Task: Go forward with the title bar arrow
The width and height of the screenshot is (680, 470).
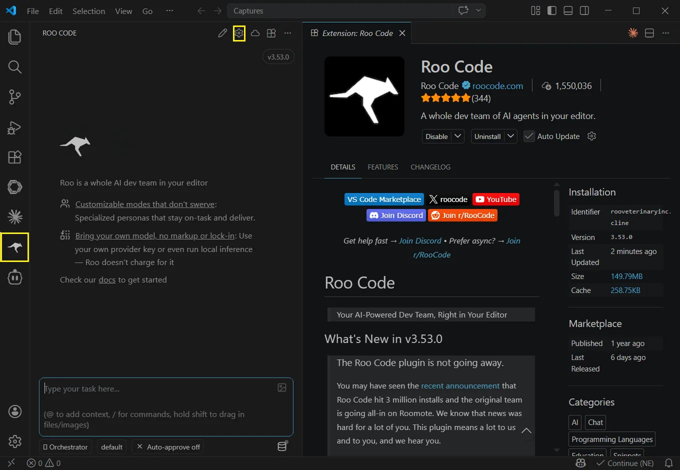Action: click(x=217, y=11)
